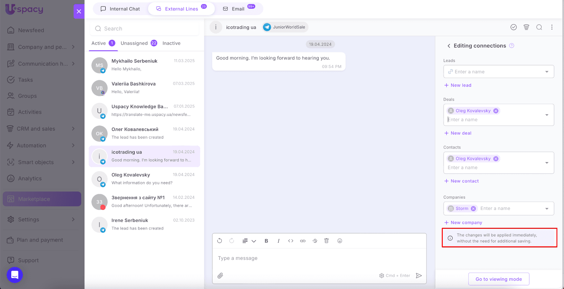Click the send message arrow icon
This screenshot has width=564, height=289.
coord(419,276)
